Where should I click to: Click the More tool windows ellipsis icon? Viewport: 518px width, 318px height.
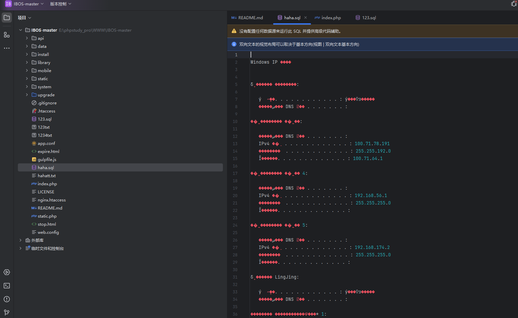point(7,48)
